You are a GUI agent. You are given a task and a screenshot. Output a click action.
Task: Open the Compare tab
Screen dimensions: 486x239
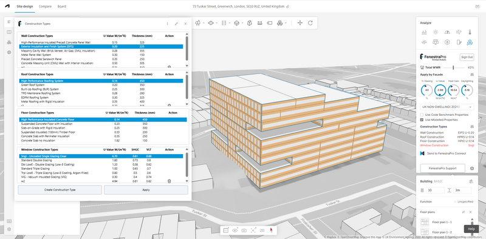(x=45, y=6)
